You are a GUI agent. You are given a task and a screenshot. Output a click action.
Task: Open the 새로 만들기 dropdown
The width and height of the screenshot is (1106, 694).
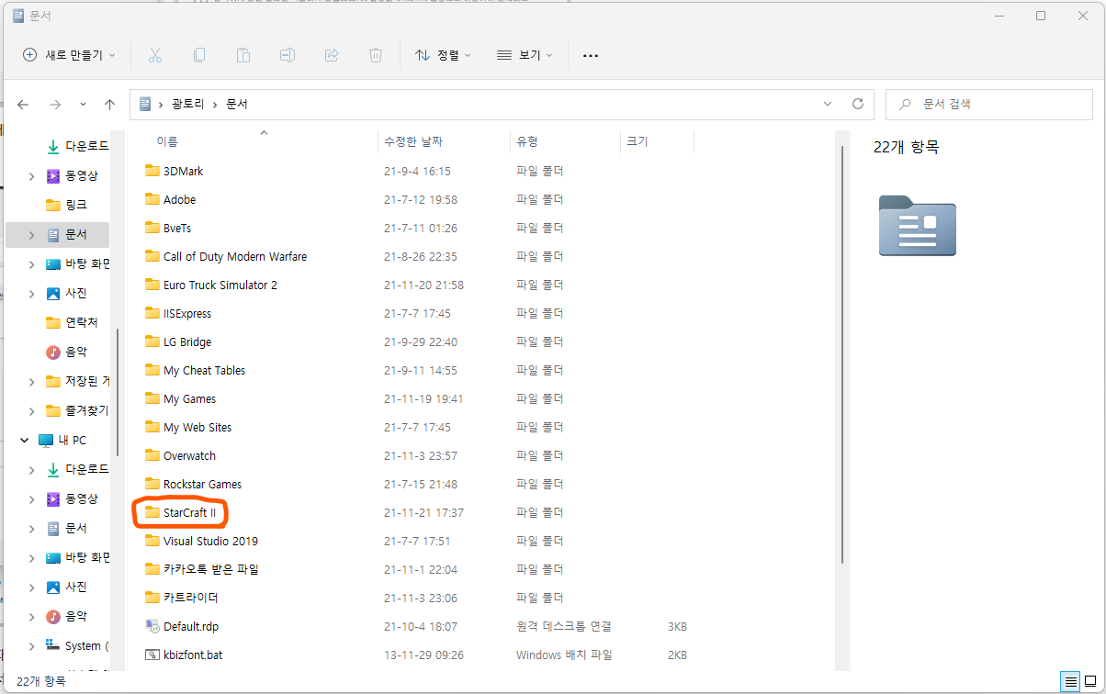70,55
